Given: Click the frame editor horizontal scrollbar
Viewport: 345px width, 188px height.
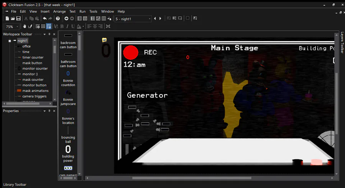Looking at the screenshot, I should (x=191, y=178).
